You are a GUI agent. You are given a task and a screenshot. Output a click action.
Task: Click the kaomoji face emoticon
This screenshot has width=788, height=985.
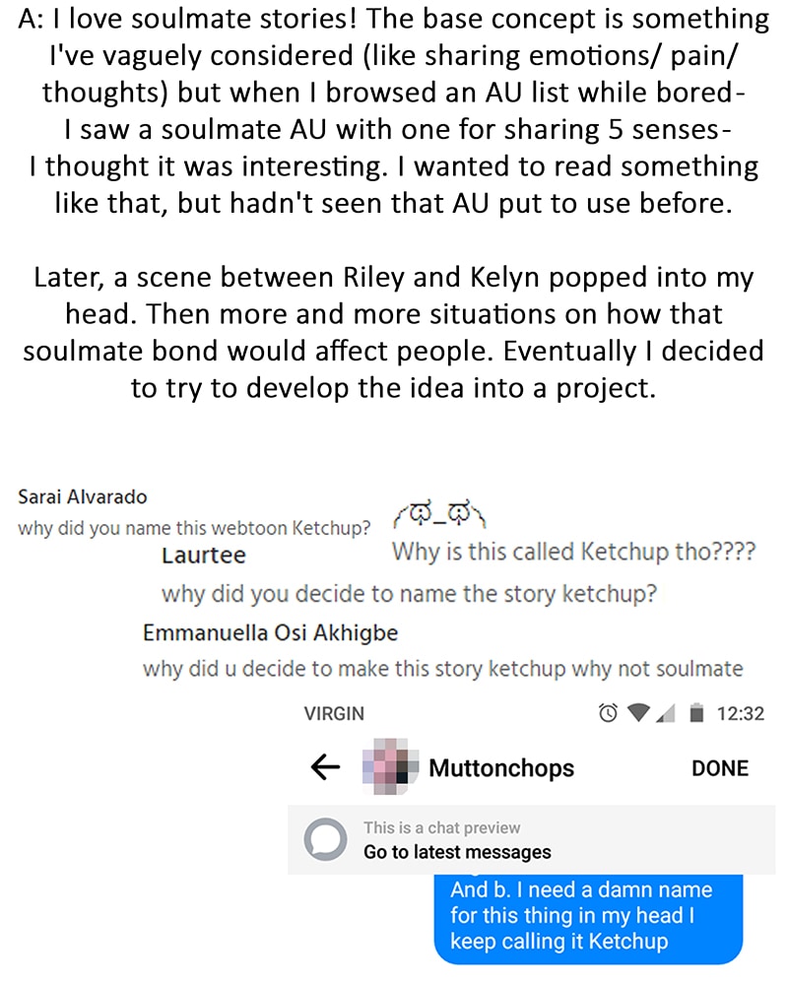442,515
